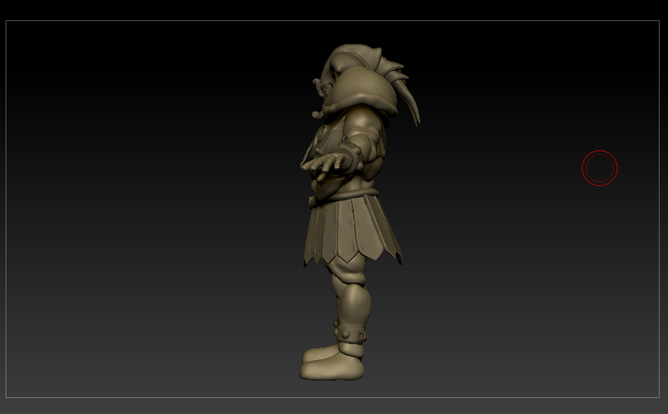Click the buckle on the ankle strap

point(362,336)
